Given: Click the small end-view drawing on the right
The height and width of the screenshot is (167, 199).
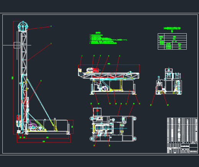Looking at the screenshot, I should point(169,81).
